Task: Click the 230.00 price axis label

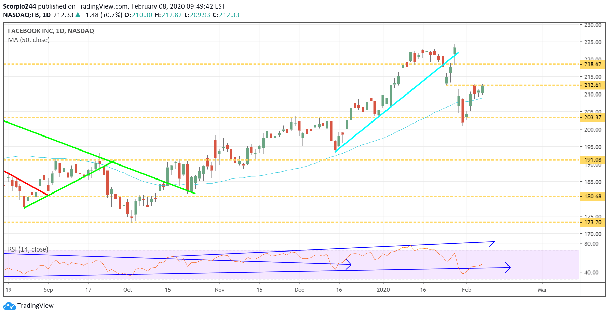Action: pos(593,25)
